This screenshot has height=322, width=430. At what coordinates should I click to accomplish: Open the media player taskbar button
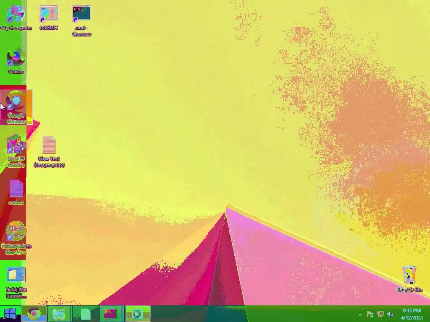coord(137,314)
